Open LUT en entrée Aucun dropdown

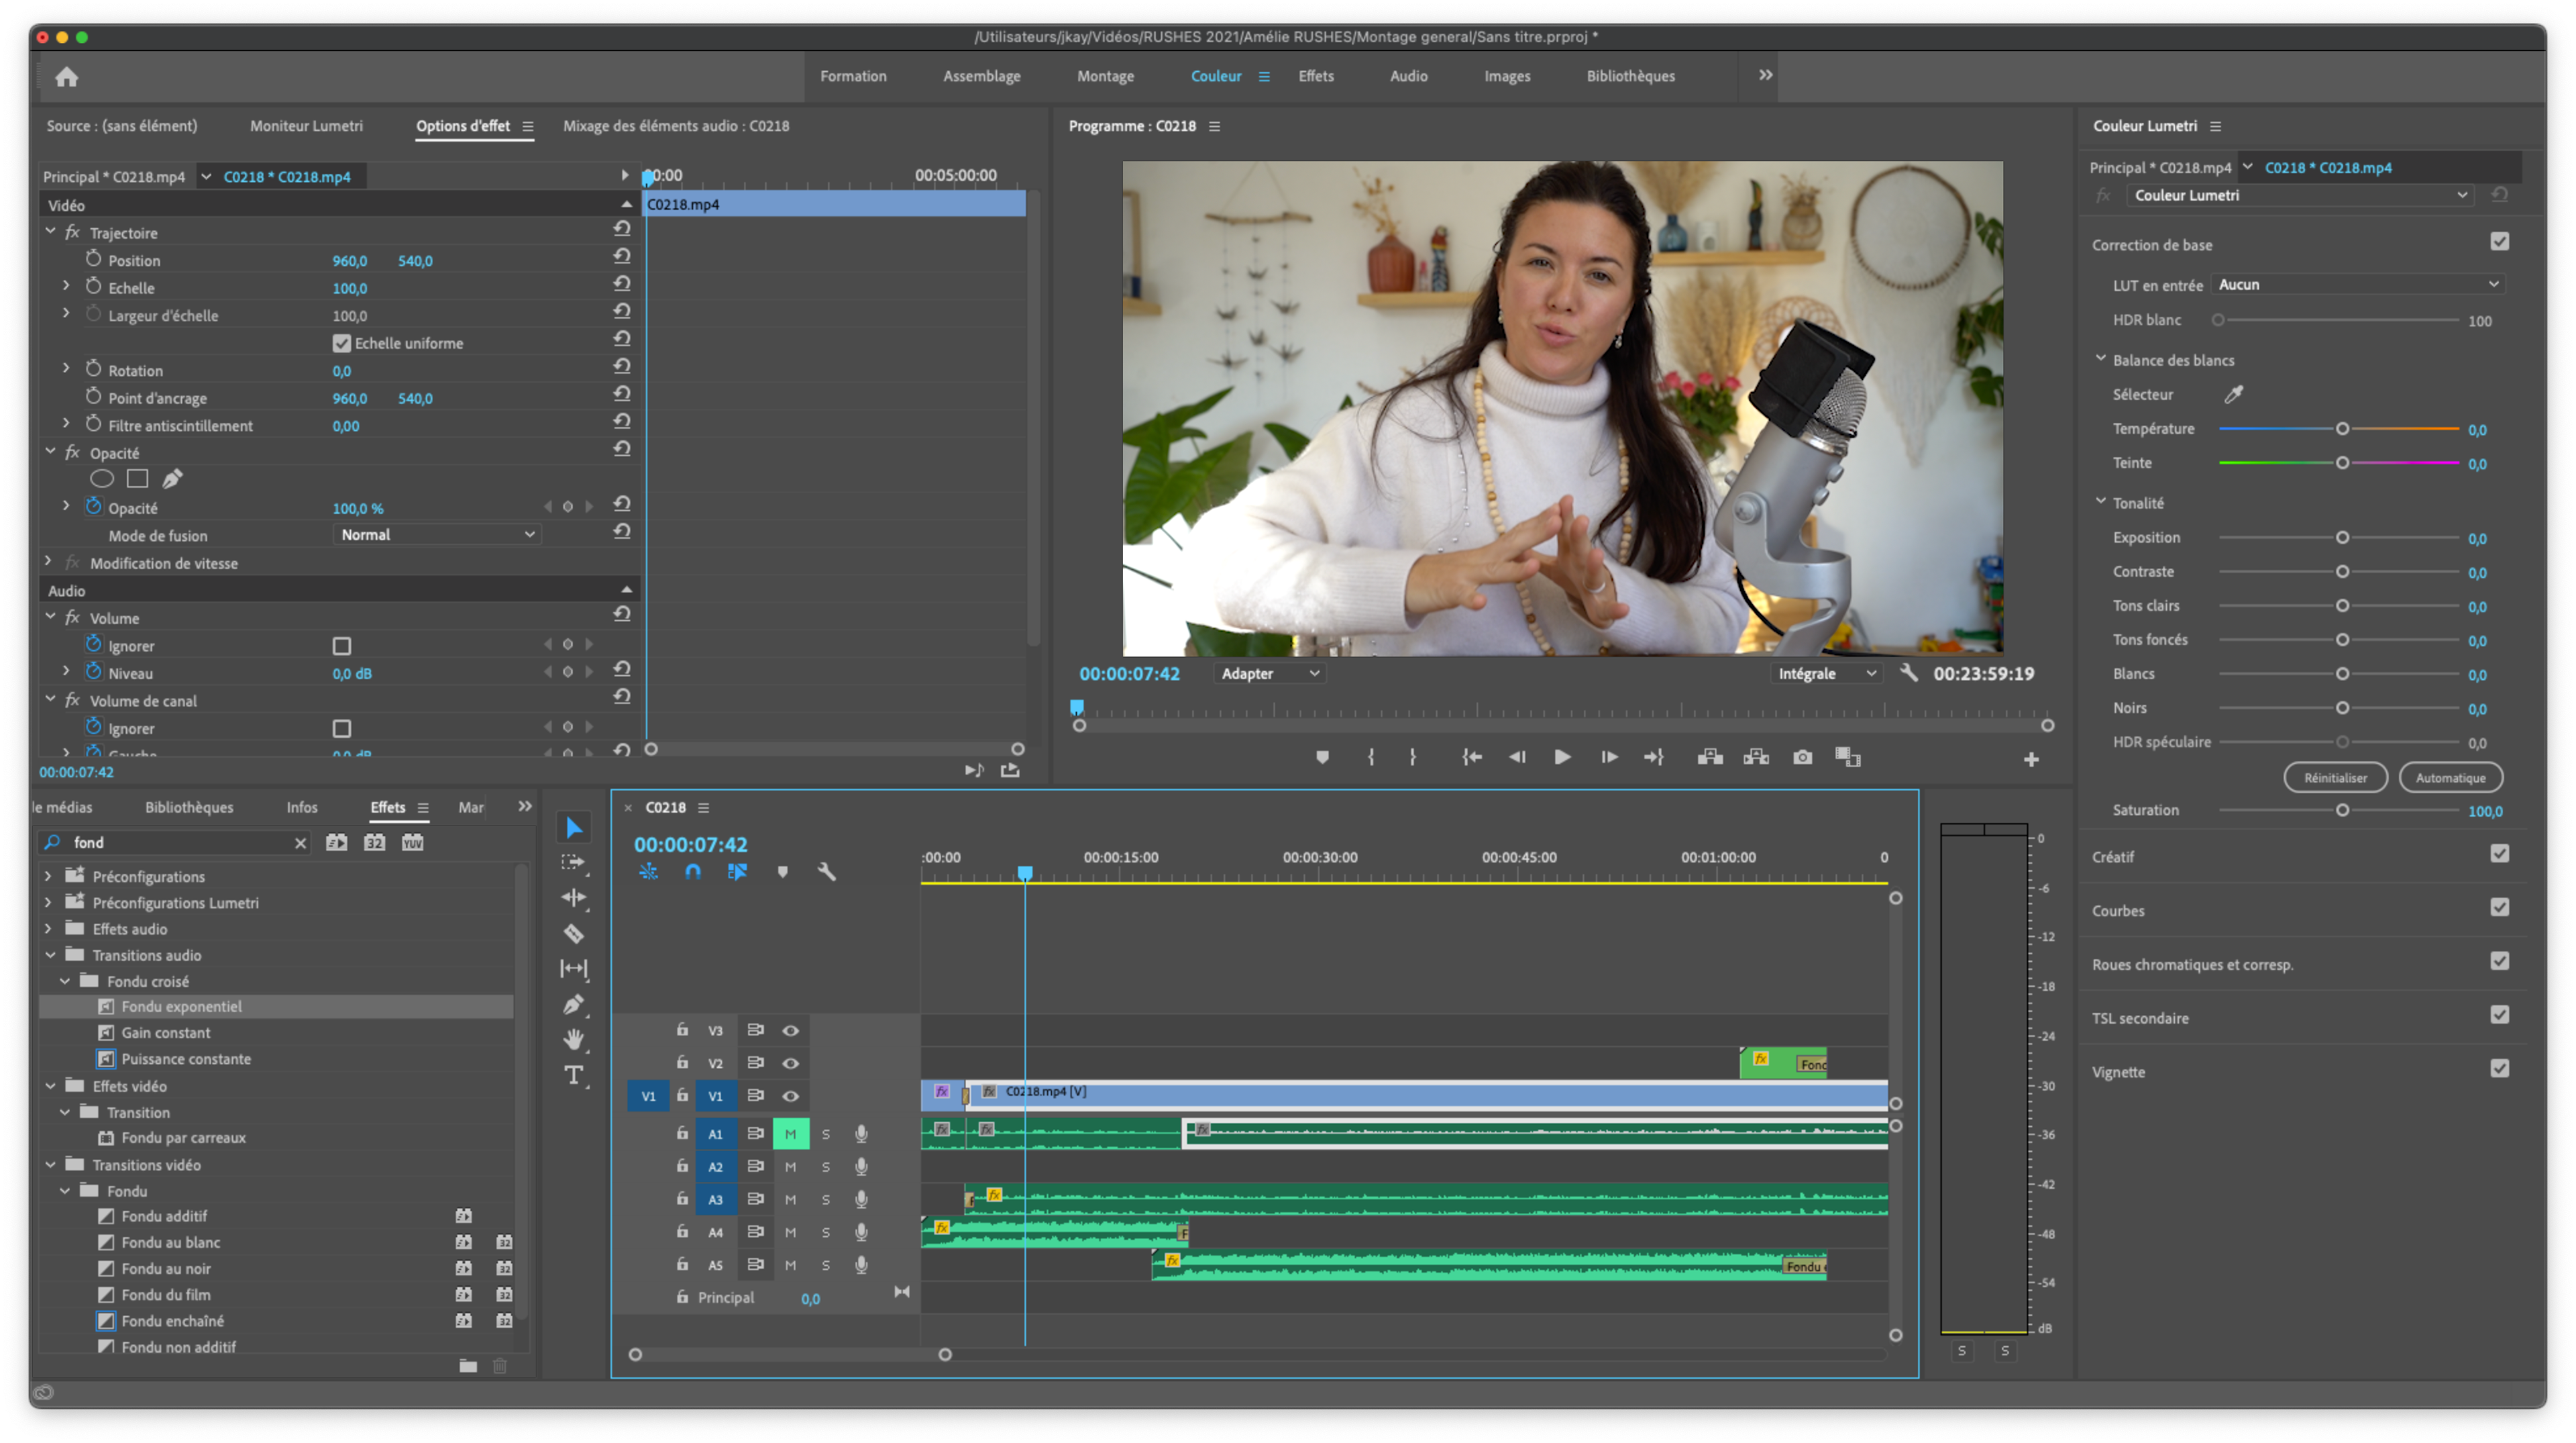(x=2357, y=284)
